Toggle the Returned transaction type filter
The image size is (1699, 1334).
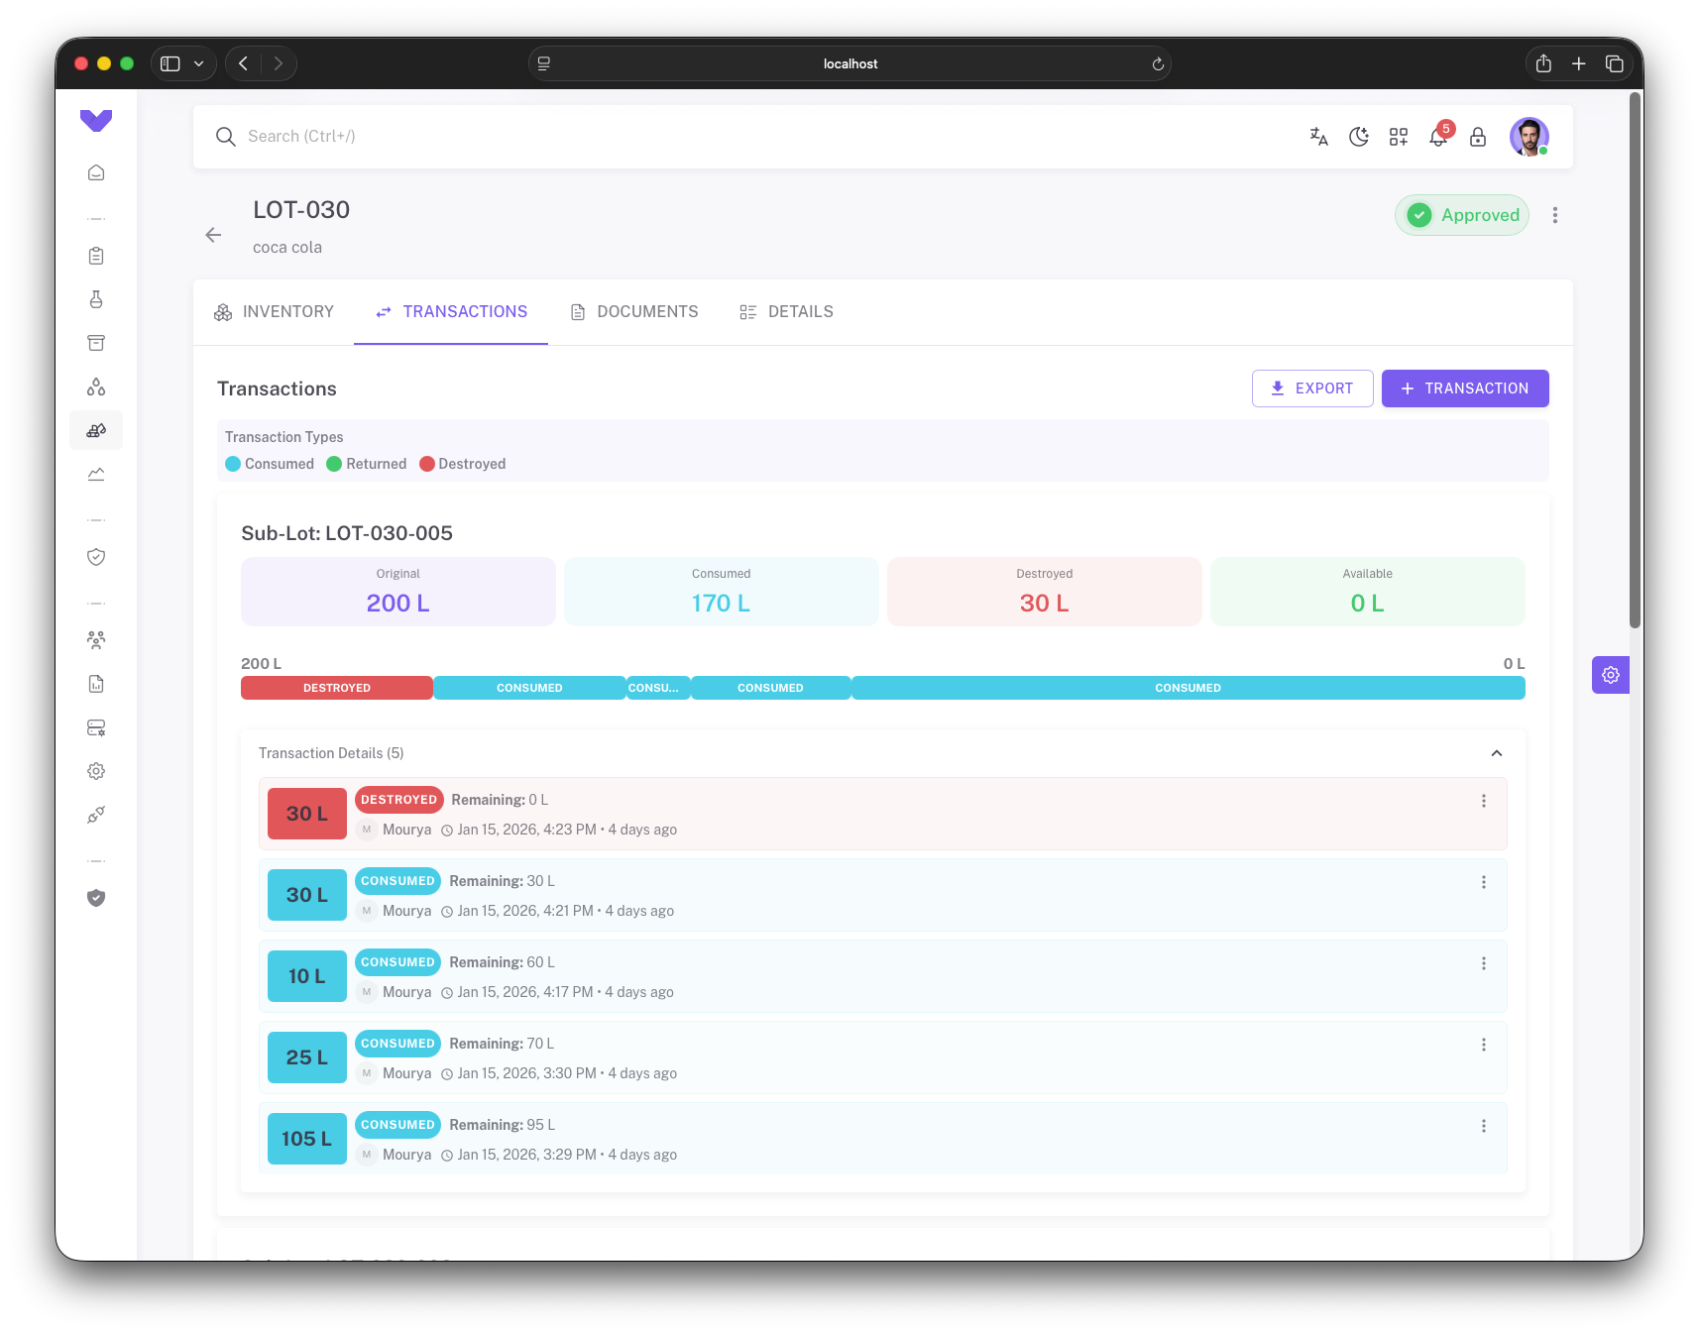click(366, 463)
